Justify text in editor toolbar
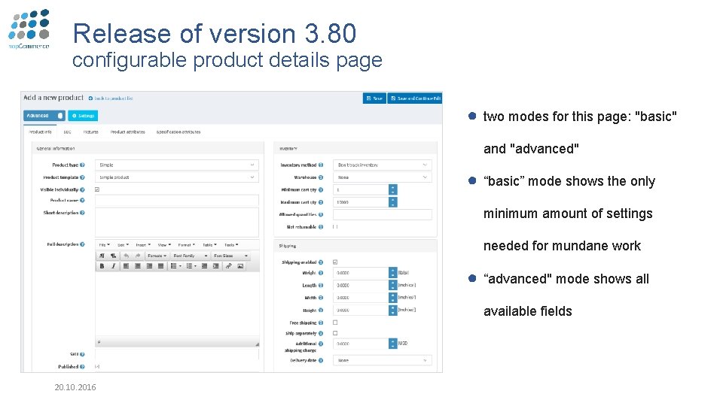The height and width of the screenshot is (406, 723). [160, 266]
